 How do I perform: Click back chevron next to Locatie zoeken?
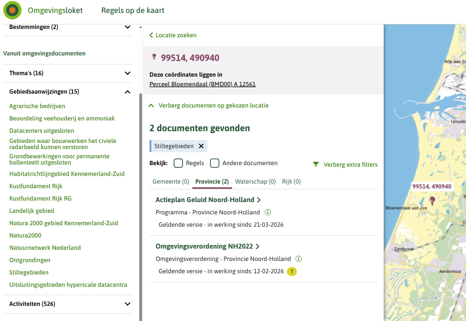[x=151, y=35]
